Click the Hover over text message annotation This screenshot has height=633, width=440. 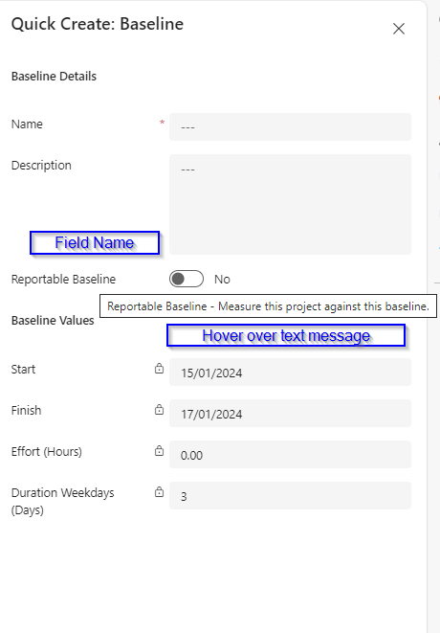tap(286, 335)
